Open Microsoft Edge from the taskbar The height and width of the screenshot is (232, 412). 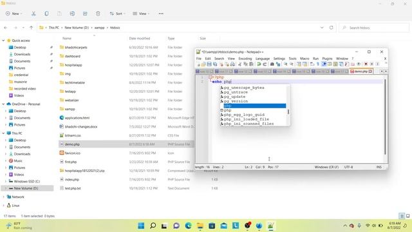[x=188, y=226]
